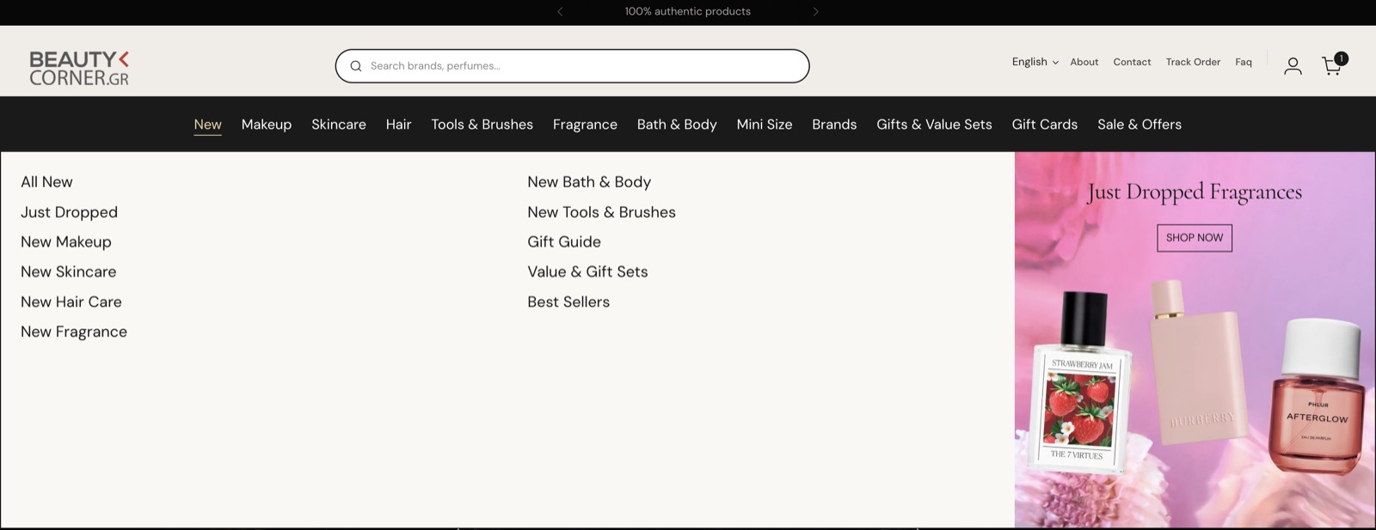This screenshot has width=1376, height=530.
Task: Choose New Tools & Brushes link
Action: pos(601,212)
